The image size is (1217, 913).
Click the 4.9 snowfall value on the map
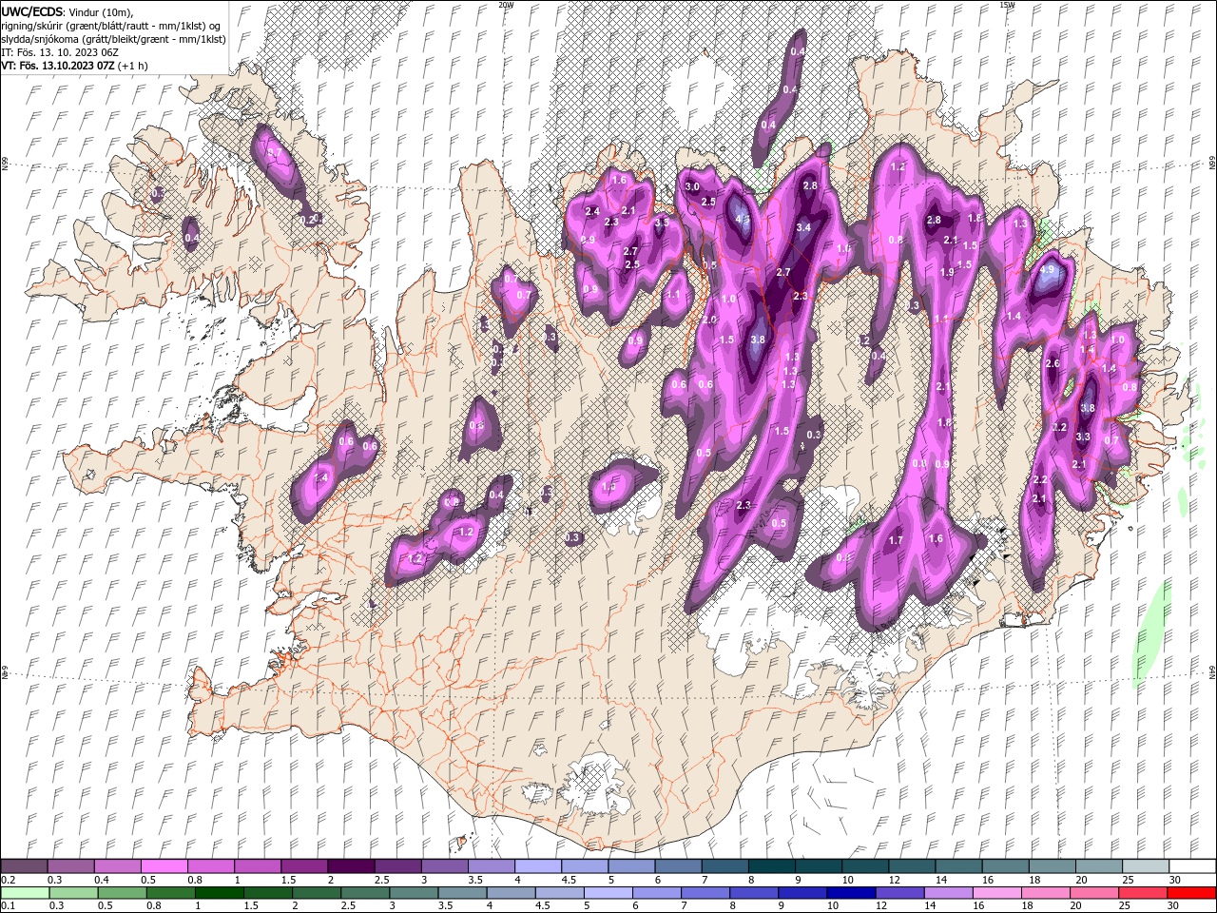(1048, 270)
